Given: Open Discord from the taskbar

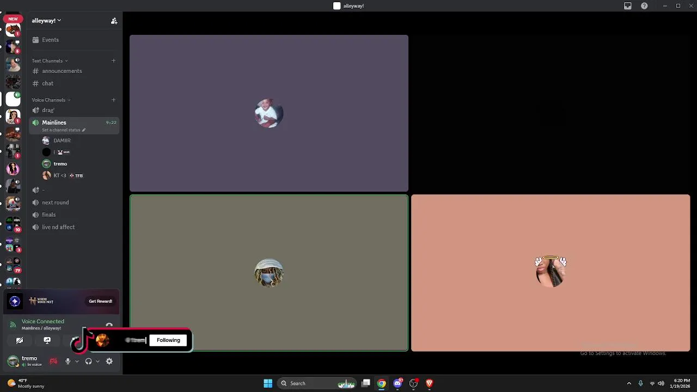Looking at the screenshot, I should click(398, 383).
